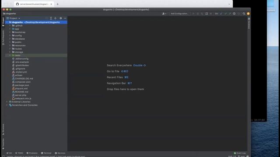Open the Database vertical tab on right
Image resolution: width=280 pixels, height=157 pixels.
point(249,23)
